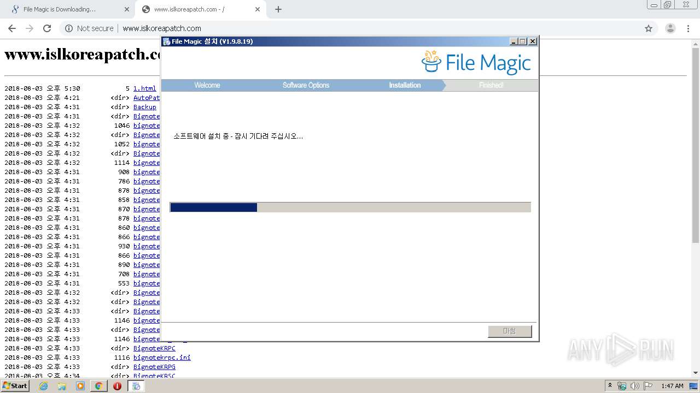Click the 1:47 AM taskbar clock
Viewport: 700px width, 393px height.
[x=672, y=386]
